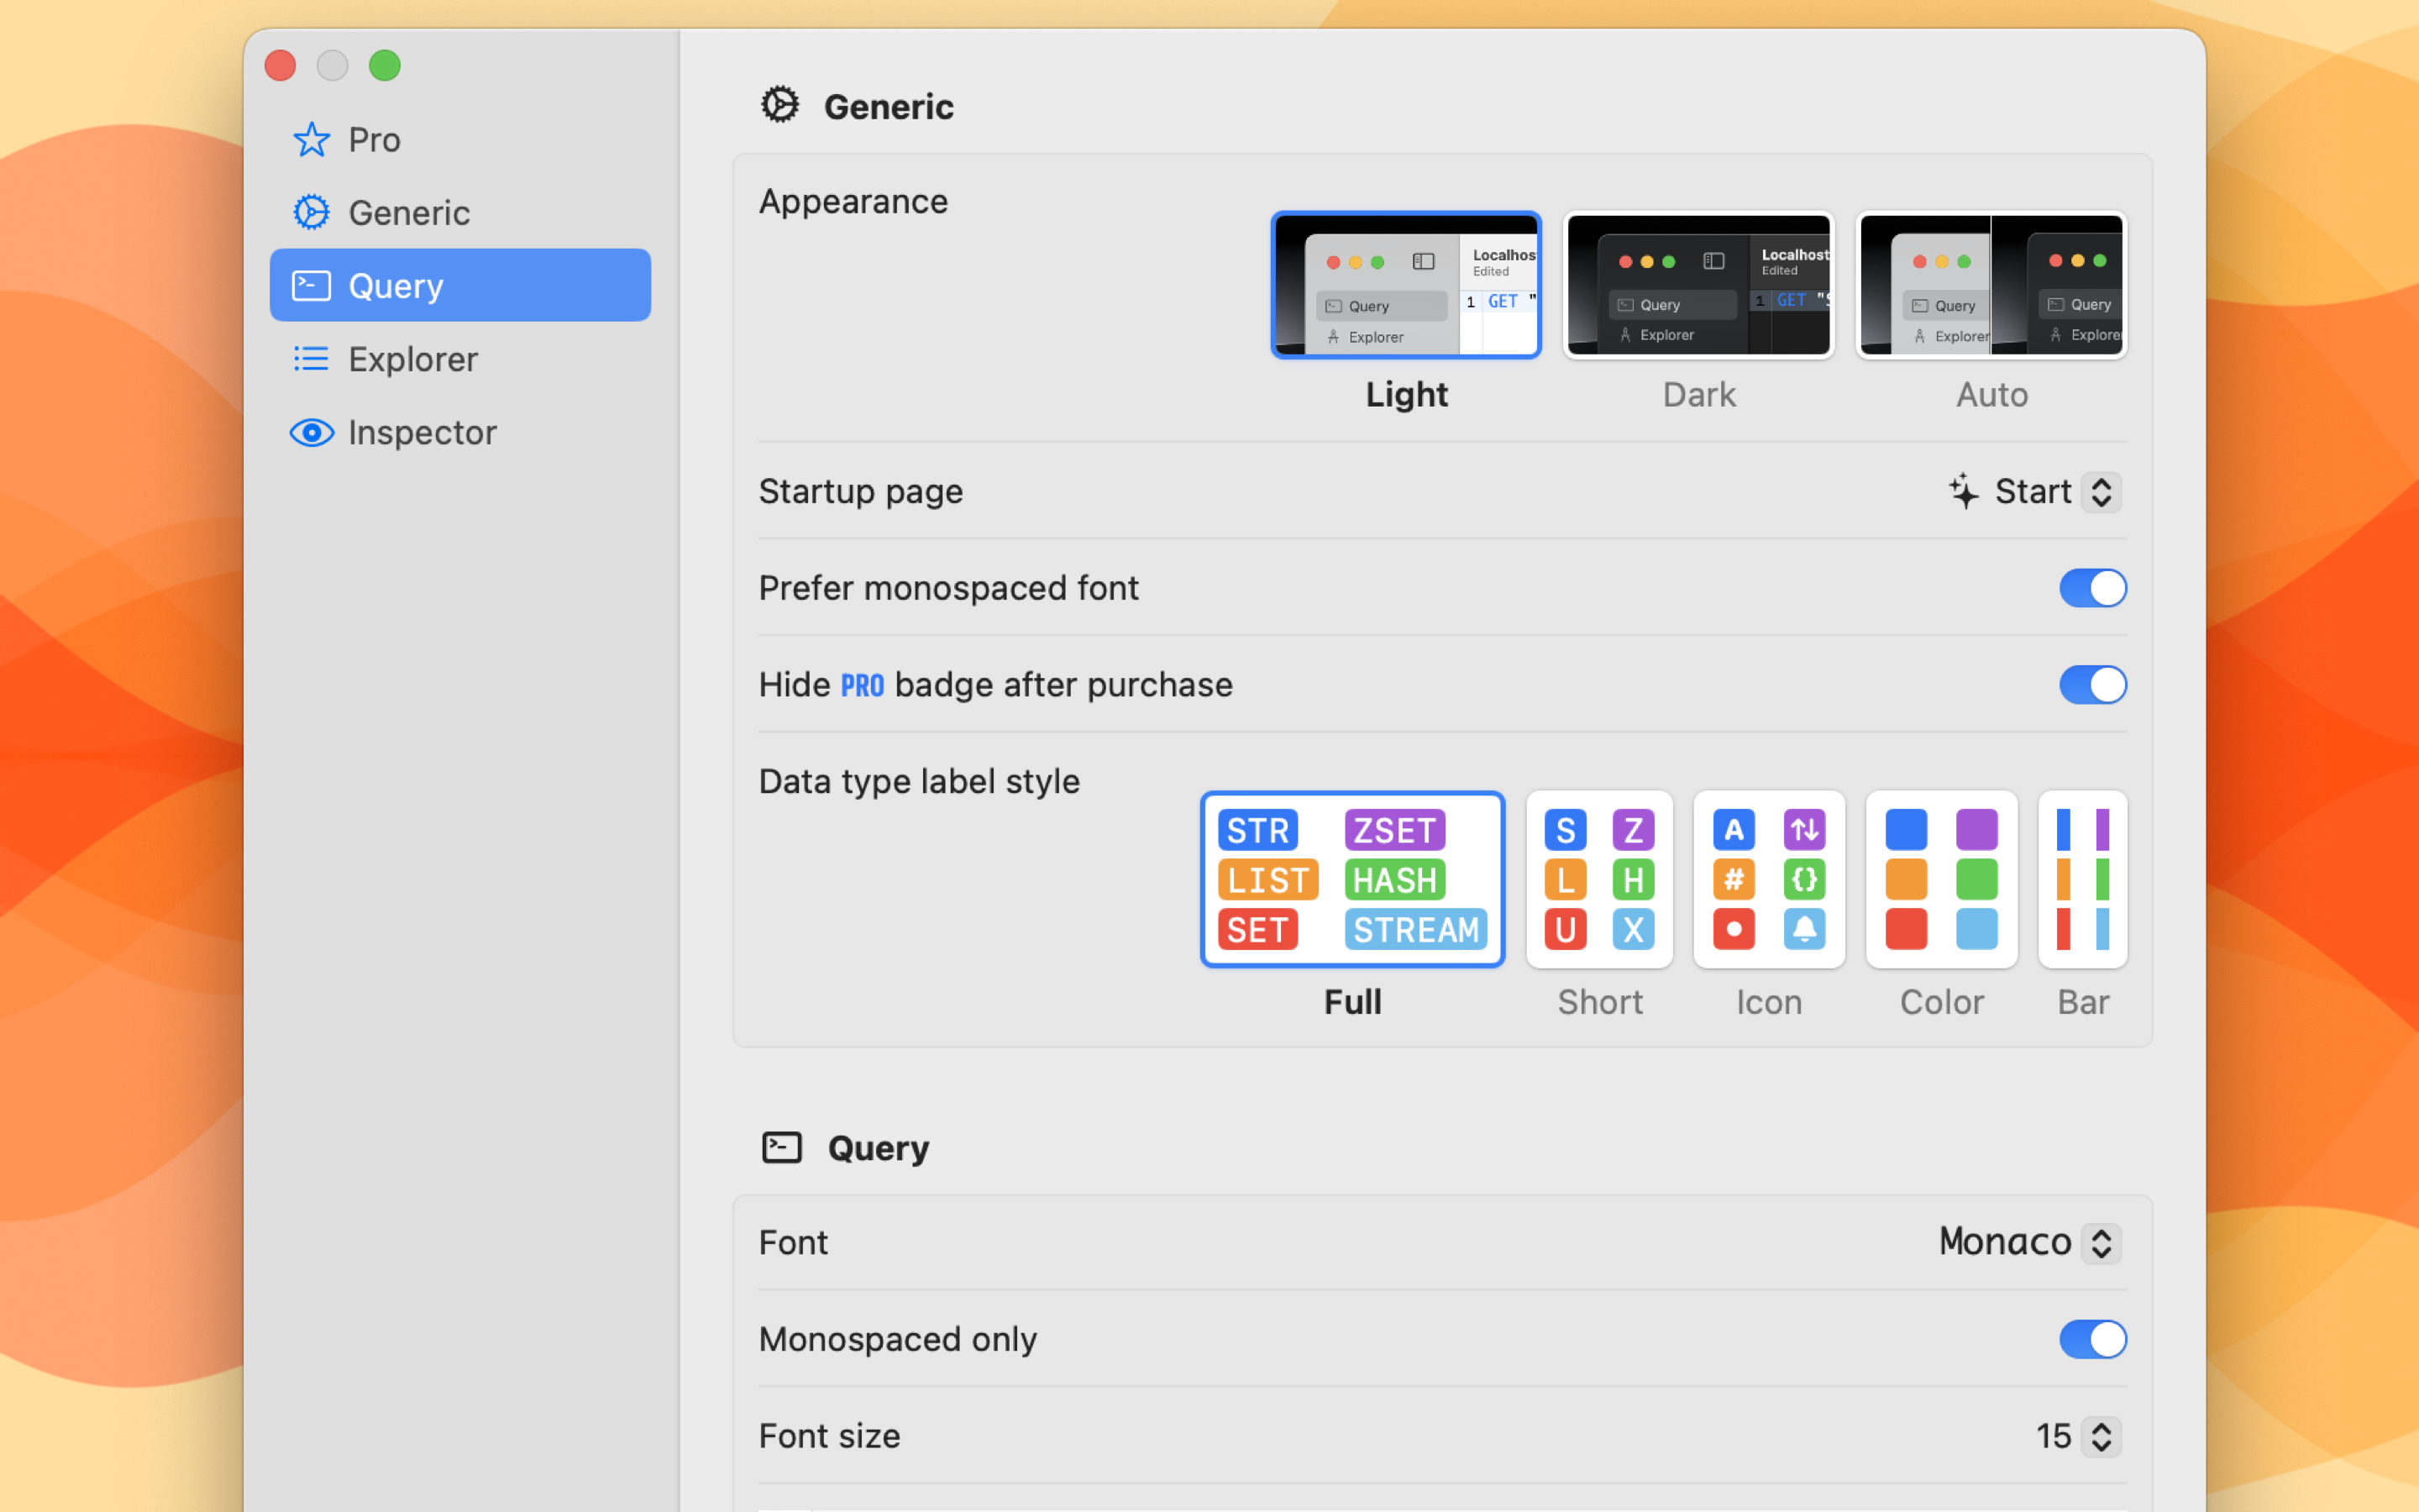Click the bell icon in Icon style
The height and width of the screenshot is (1512, 2419).
pyautogui.click(x=1804, y=929)
